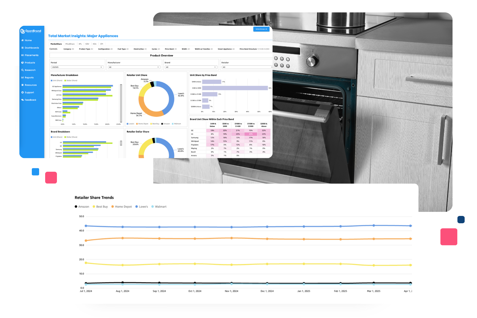Click the Support lifebuoy icon
The height and width of the screenshot is (318, 477).
click(23, 93)
